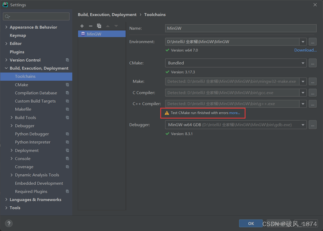Click the copy toolchain icon
The height and width of the screenshot is (231, 323).
click(x=99, y=26)
